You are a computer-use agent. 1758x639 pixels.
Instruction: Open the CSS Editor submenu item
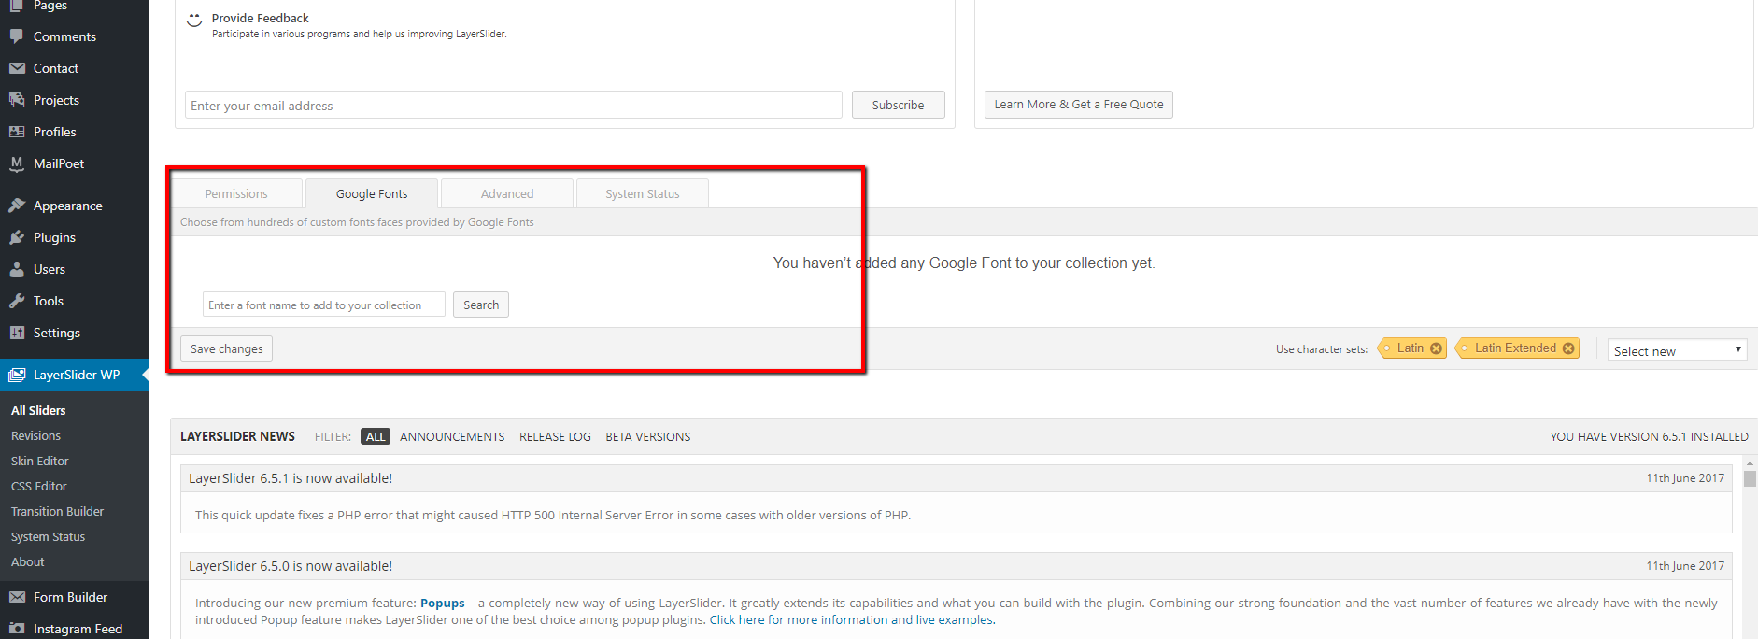pyautogui.click(x=39, y=486)
